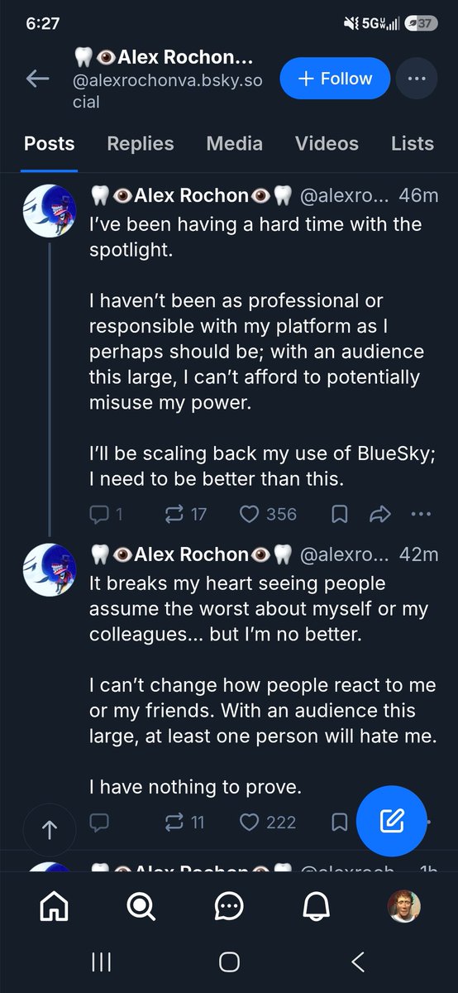Open your profile avatar in bottom bar
Viewport: 458px width, 993px height.
[x=404, y=907]
